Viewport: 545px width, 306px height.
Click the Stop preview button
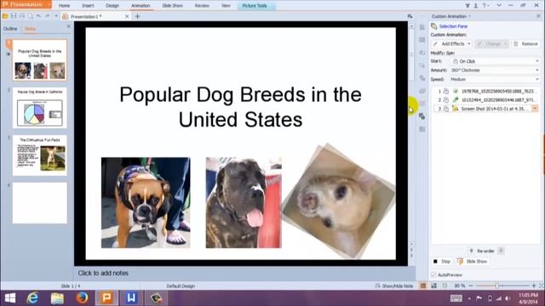(x=442, y=261)
